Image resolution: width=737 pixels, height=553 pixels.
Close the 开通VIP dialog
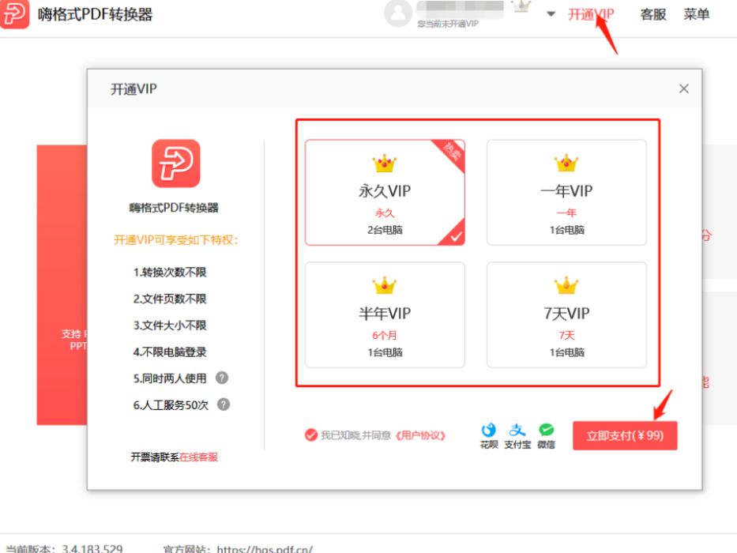[684, 88]
